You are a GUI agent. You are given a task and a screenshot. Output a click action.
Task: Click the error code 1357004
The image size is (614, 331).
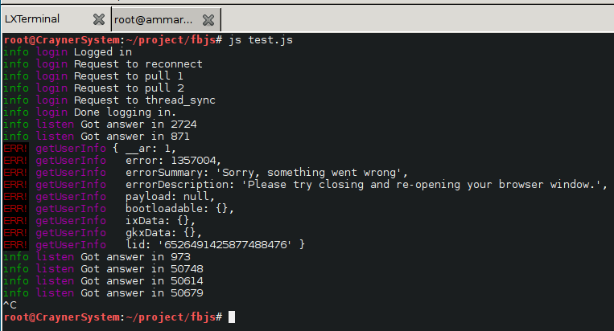coord(193,160)
